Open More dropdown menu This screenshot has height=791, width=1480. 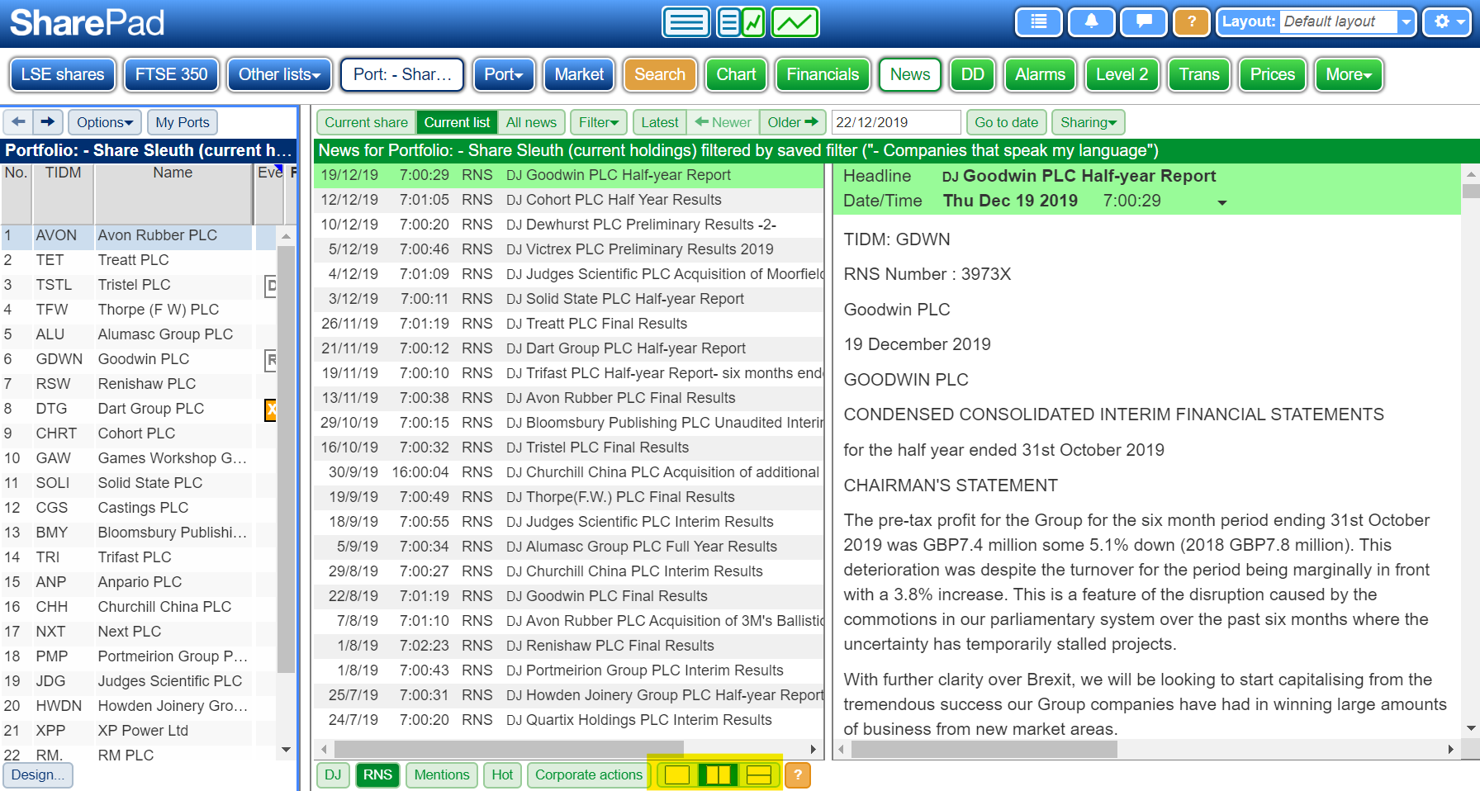[1349, 74]
